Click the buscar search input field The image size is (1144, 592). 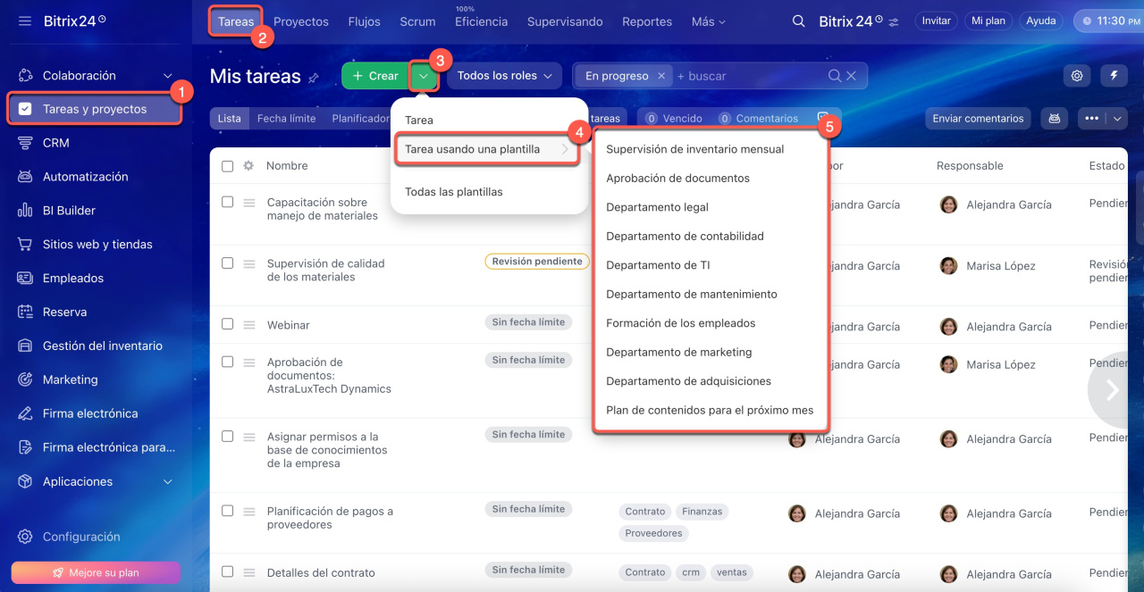click(751, 77)
